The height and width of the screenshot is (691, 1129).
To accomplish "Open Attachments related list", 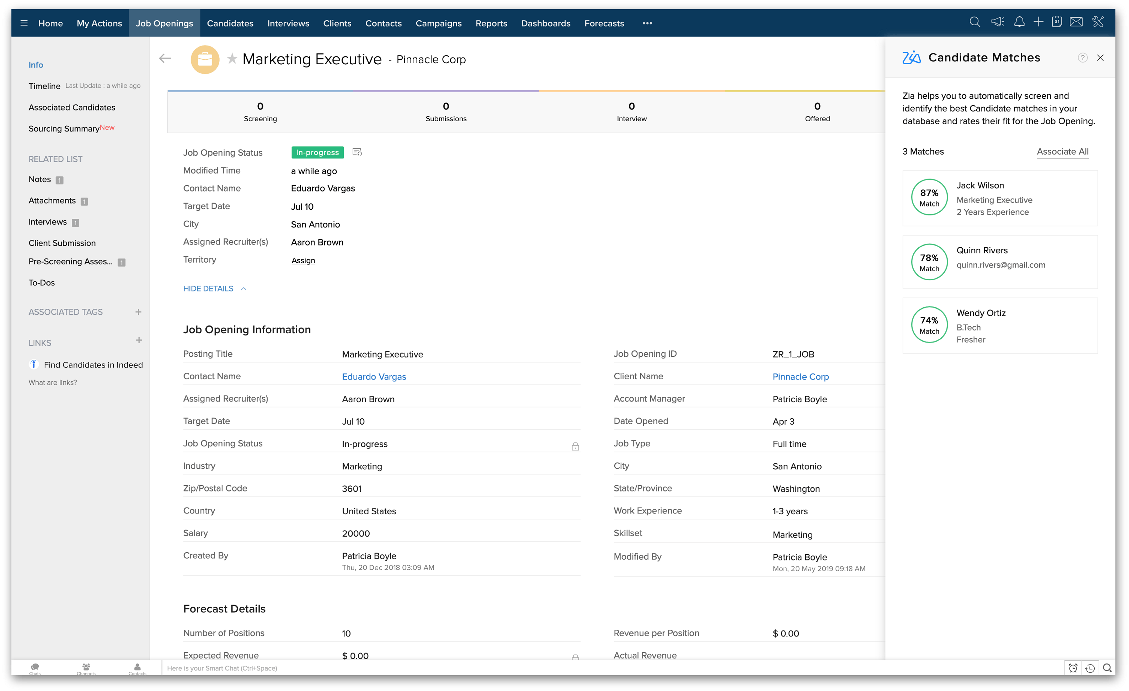I will 52,200.
